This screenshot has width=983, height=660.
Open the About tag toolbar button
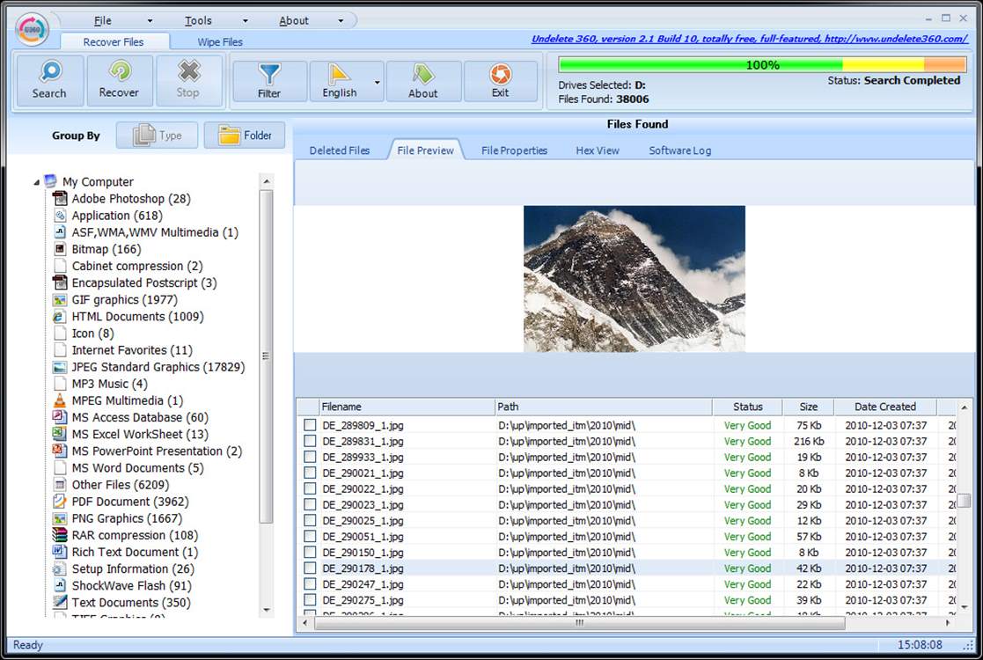pyautogui.click(x=423, y=81)
